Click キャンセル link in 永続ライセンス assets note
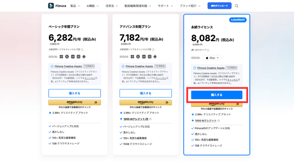 (x=232, y=80)
